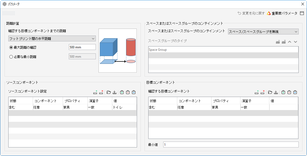The height and width of the screenshot is (156, 307).
Task: Close the パラメータ dialog
Action: [302, 4]
